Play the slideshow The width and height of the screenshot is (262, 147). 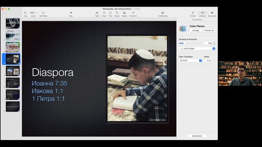(71, 14)
